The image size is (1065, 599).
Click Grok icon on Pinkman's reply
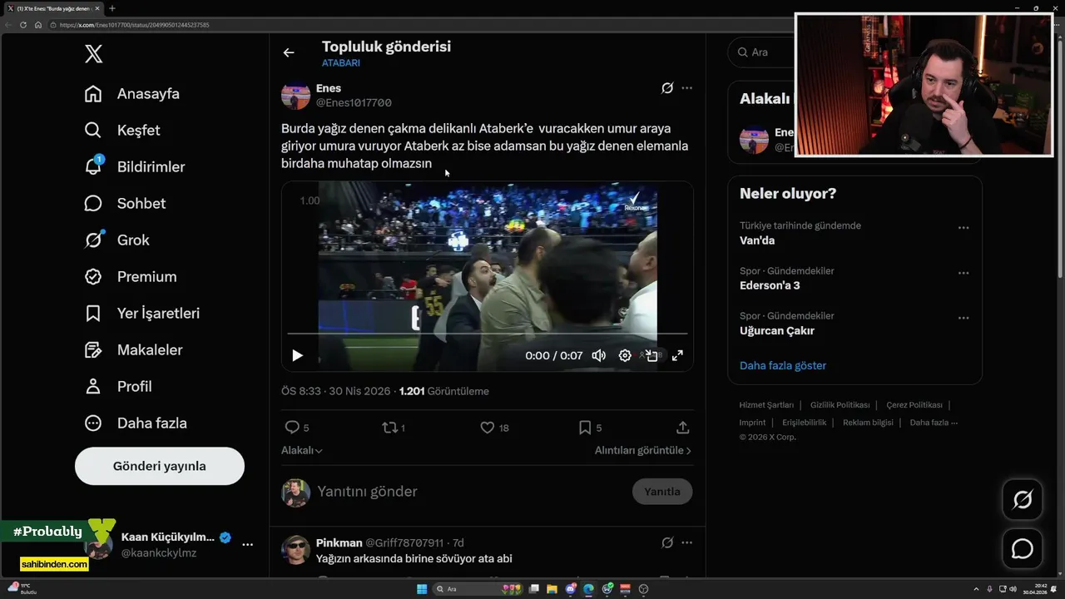click(667, 542)
